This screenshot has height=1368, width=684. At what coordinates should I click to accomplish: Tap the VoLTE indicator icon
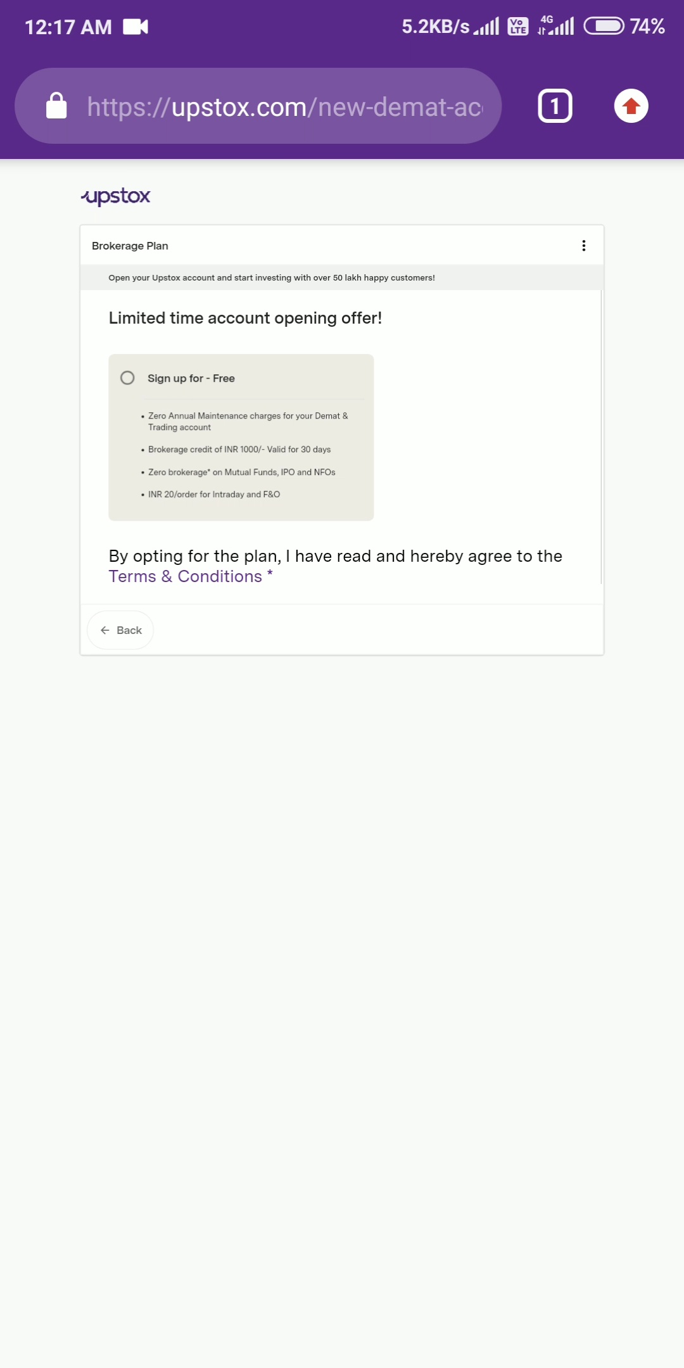(x=518, y=27)
